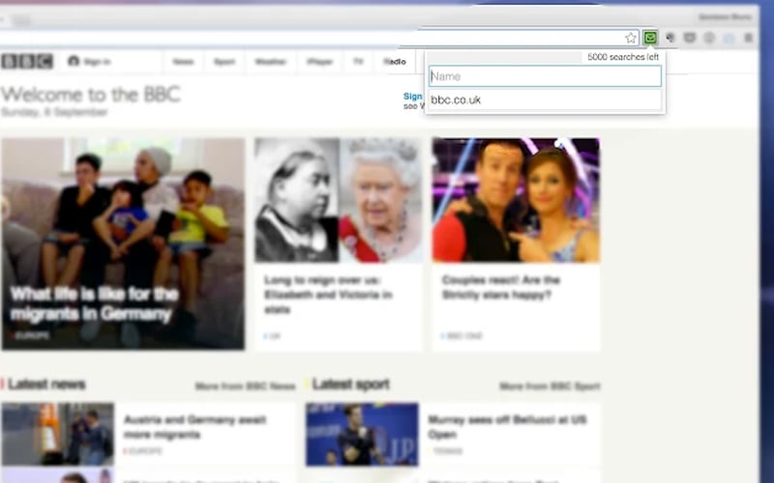Click 'More from BBC News' link
Image resolution: width=774 pixels, height=483 pixels.
(246, 386)
